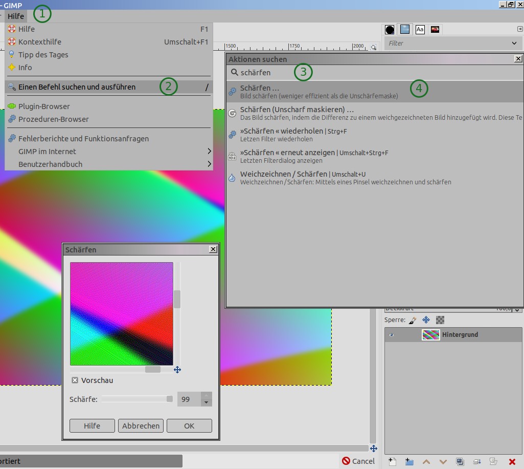Select the Hintergrund layer name
524x469 pixels.
coord(460,335)
